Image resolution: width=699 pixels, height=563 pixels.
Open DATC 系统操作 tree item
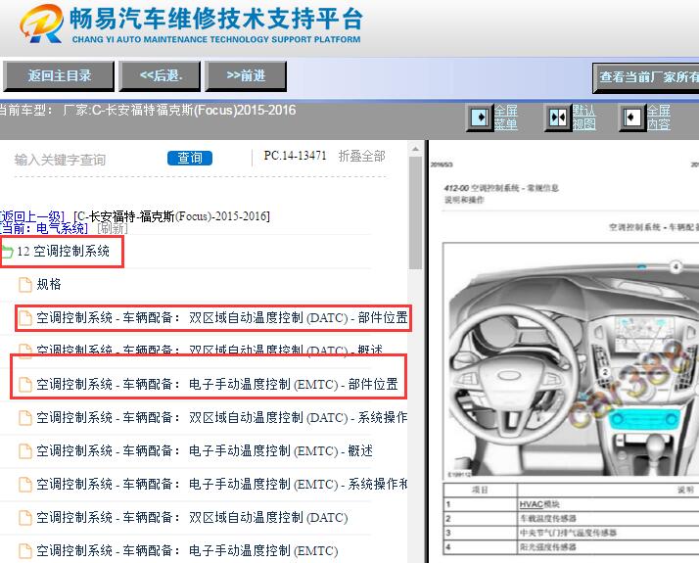pyautogui.click(x=222, y=418)
